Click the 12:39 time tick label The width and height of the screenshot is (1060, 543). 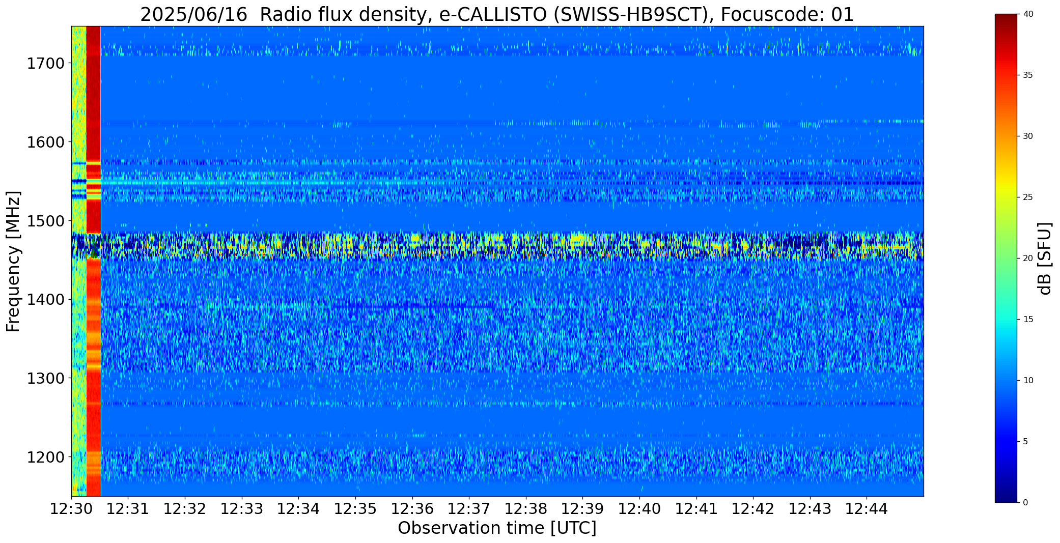click(x=582, y=509)
